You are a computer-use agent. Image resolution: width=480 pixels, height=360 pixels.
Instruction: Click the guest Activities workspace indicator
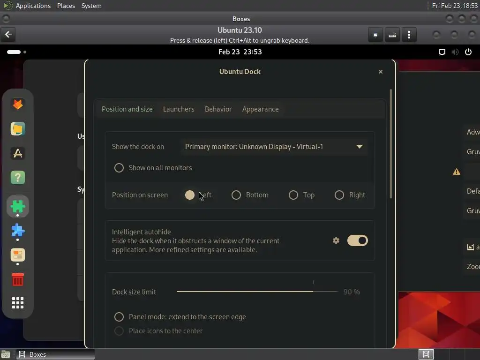click(x=16, y=52)
